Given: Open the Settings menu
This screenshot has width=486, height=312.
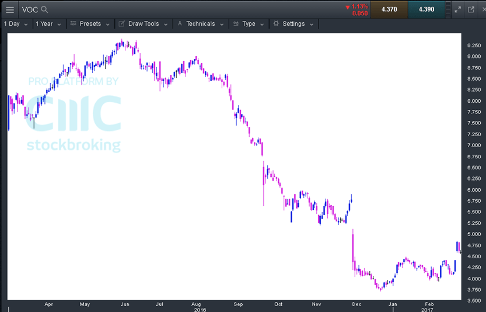Looking at the screenshot, I should [293, 24].
